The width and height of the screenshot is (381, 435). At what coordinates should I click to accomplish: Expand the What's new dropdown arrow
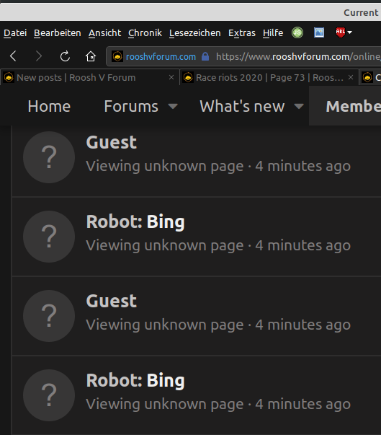(299, 106)
